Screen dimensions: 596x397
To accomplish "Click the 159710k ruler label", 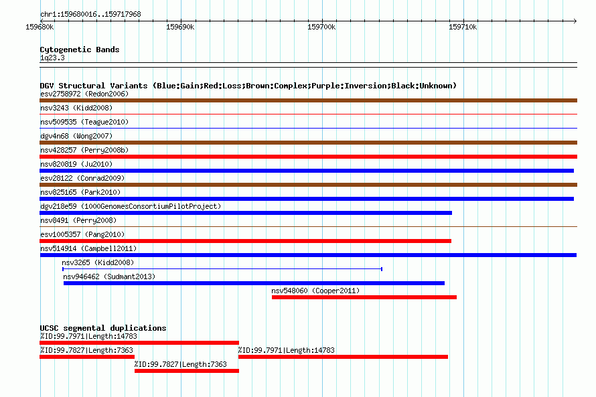I will coord(463,27).
